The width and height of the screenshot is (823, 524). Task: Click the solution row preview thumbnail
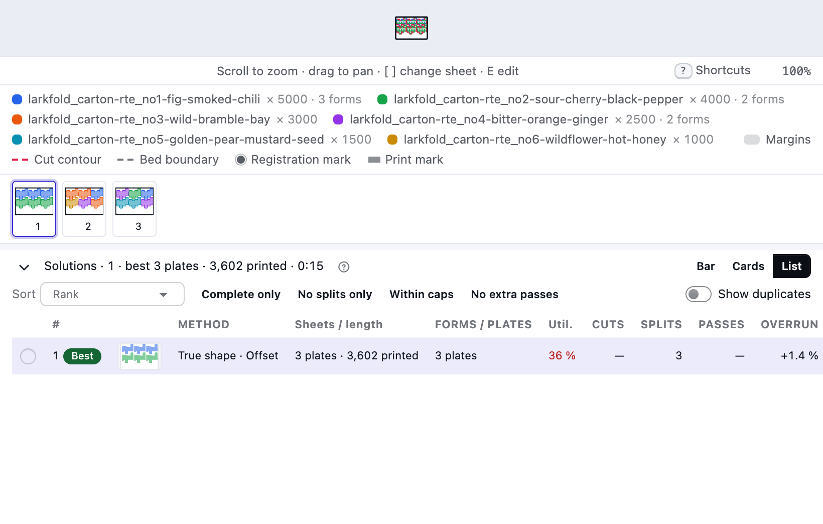pyautogui.click(x=140, y=356)
